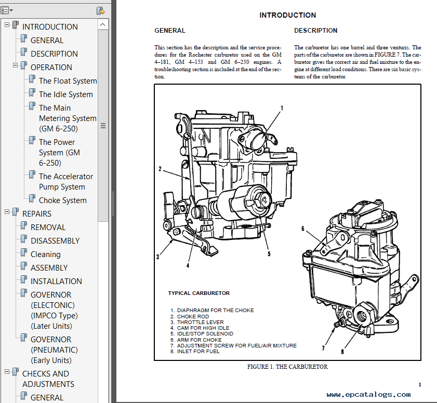This screenshot has width=437, height=403.
Task: Open the ASSEMBLY bookmark
Action: click(x=49, y=267)
